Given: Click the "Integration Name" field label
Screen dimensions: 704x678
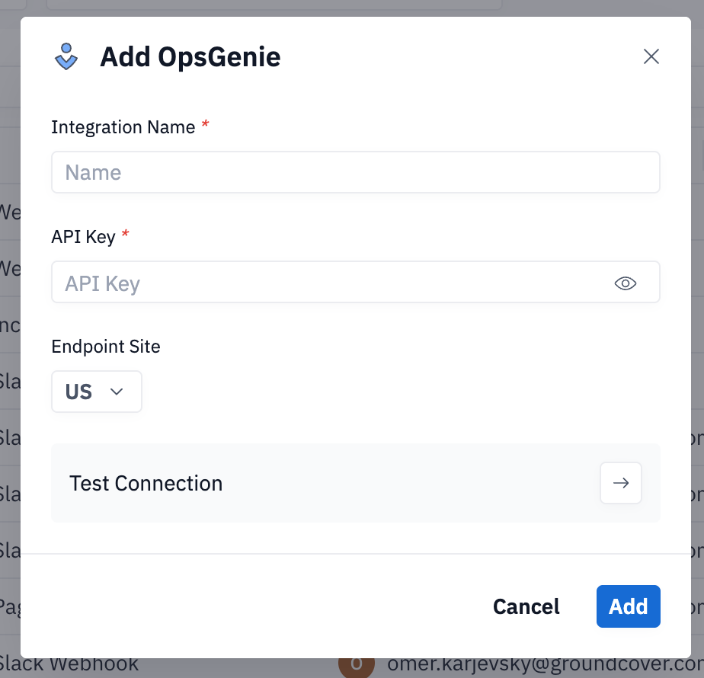Looking at the screenshot, I should coord(123,127).
